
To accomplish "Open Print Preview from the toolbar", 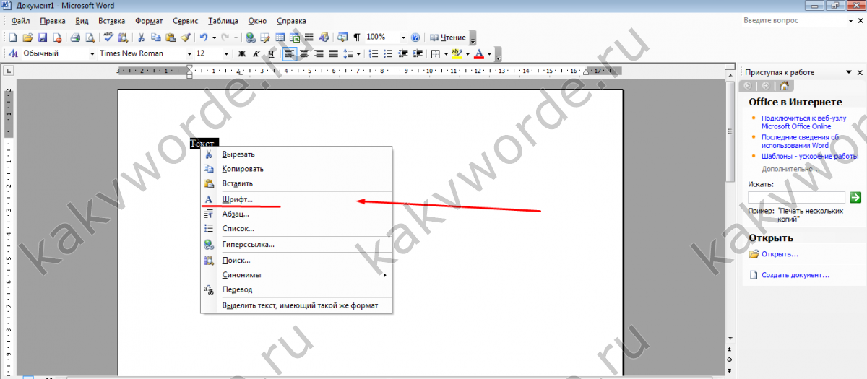I will pyautogui.click(x=90, y=37).
